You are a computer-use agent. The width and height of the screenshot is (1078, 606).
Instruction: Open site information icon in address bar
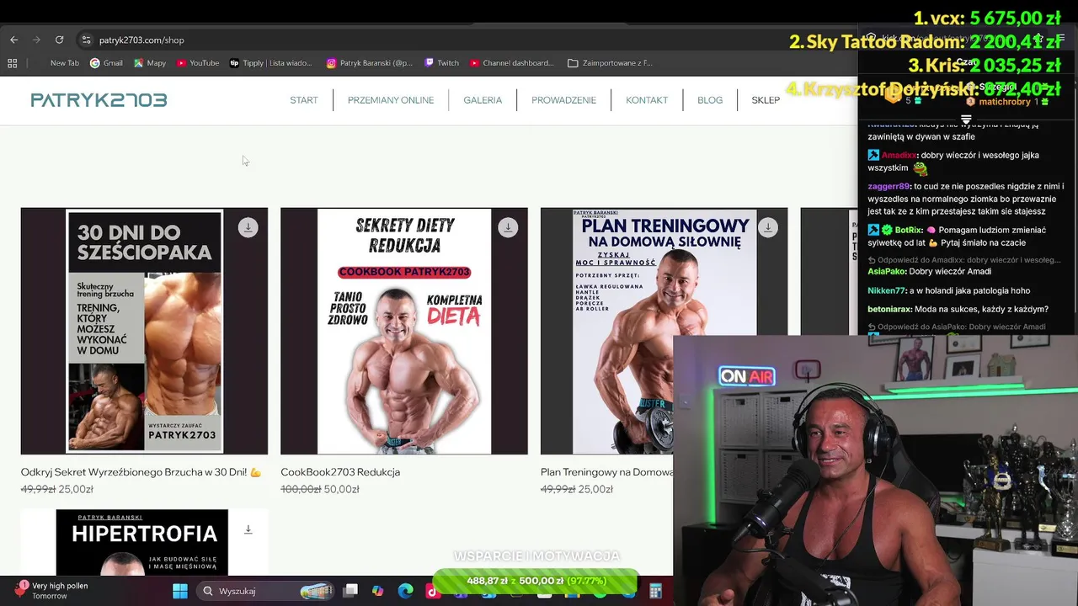coord(86,40)
